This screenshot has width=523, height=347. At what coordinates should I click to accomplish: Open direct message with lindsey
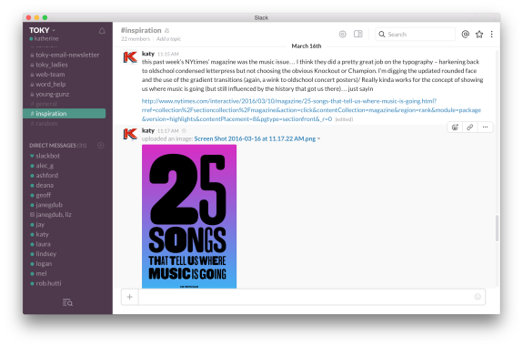[x=46, y=254]
